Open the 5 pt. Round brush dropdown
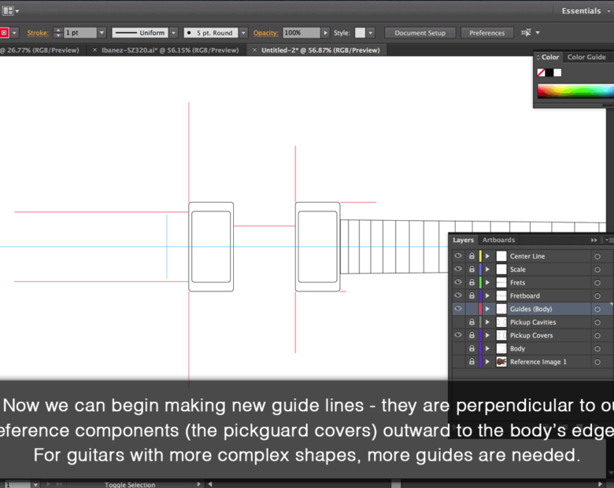614x488 pixels. pos(243,33)
